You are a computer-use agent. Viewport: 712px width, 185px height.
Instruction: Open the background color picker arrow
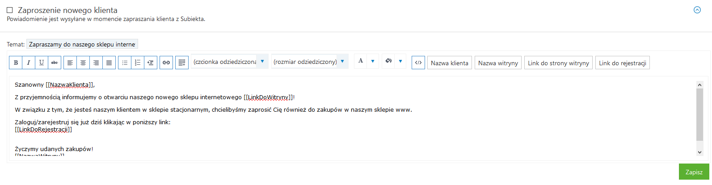click(x=400, y=61)
